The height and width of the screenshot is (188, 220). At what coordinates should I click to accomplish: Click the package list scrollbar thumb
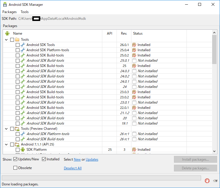click(214, 49)
